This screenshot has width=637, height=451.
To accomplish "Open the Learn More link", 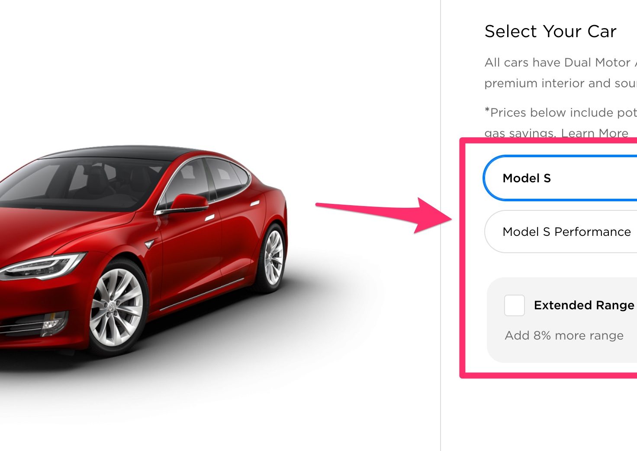I will [x=595, y=133].
